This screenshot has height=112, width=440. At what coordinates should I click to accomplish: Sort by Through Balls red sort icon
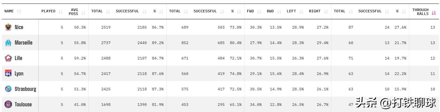pyautogui.click(x=434, y=13)
